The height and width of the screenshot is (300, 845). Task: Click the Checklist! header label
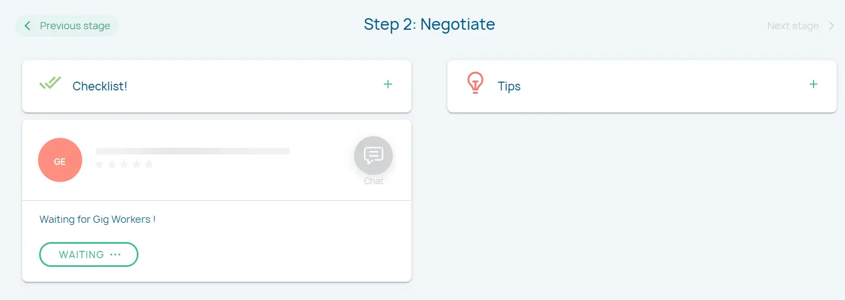(x=100, y=86)
